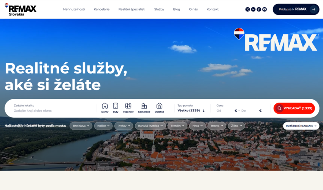The width and height of the screenshot is (323, 190).
Task: Open Kancelárie menu item
Action: tap(101, 9)
